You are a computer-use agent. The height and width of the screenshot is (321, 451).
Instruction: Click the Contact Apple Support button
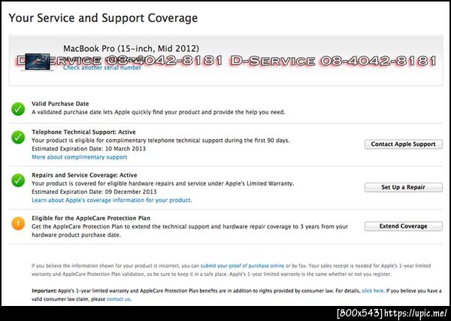point(403,144)
